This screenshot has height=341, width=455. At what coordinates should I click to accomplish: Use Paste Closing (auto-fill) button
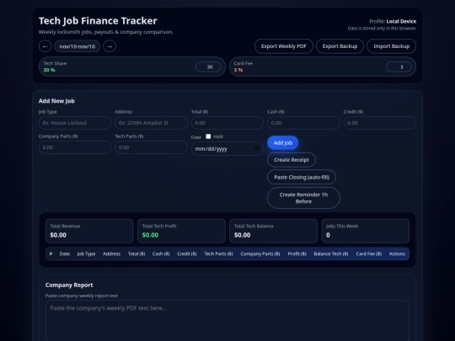coord(302,177)
